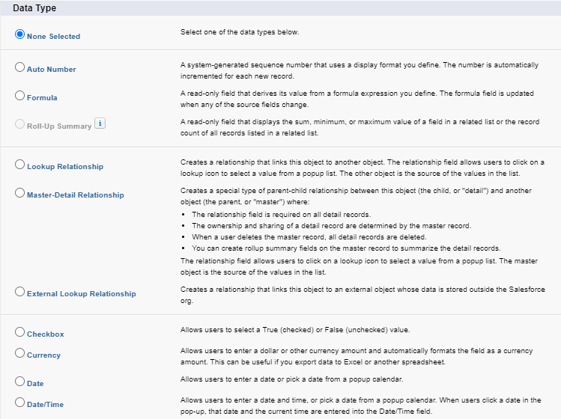The width and height of the screenshot is (561, 419).
Task: Select the Lookup Relationship radio button
Action: (19, 165)
